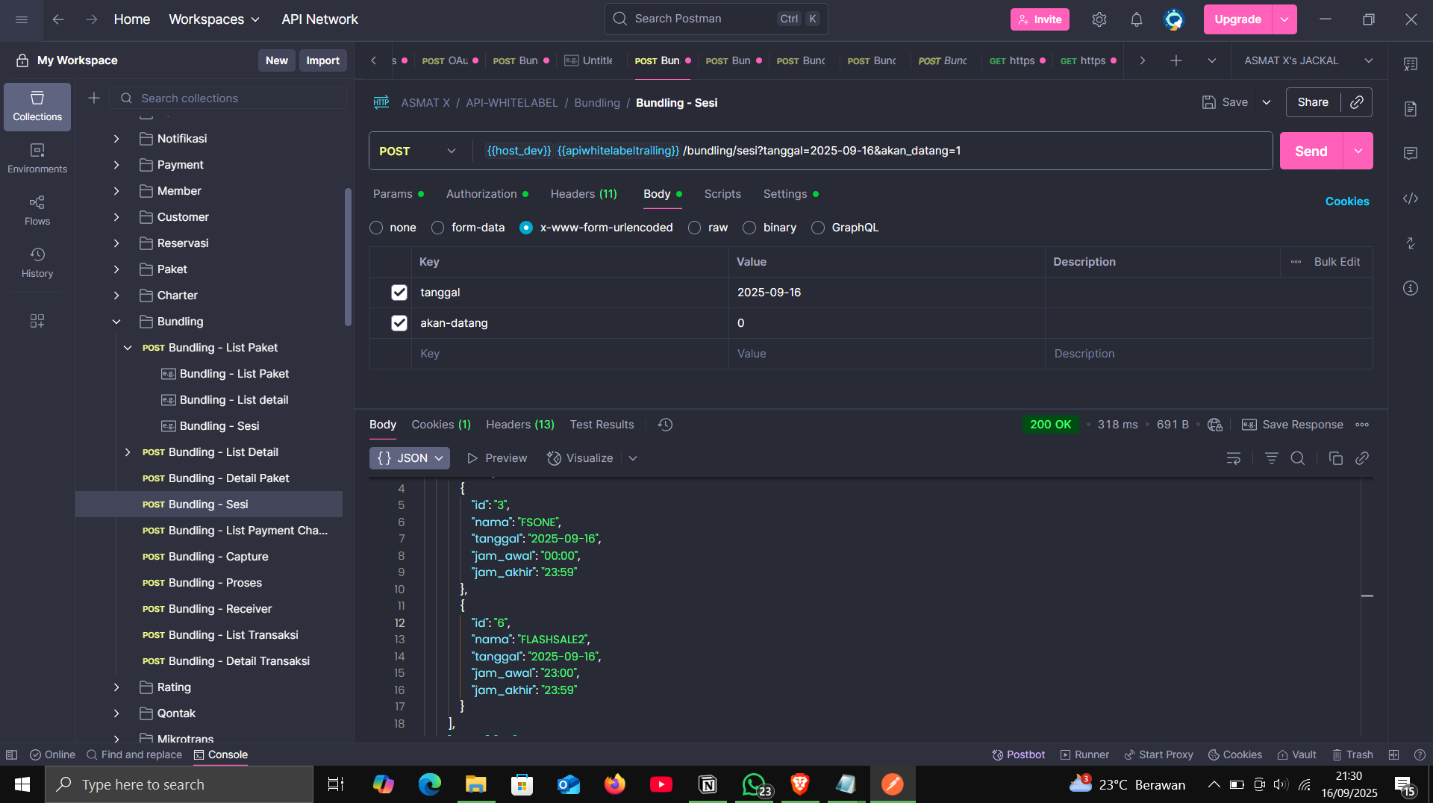
Task: Open Postman settings gear icon
Action: (x=1099, y=19)
